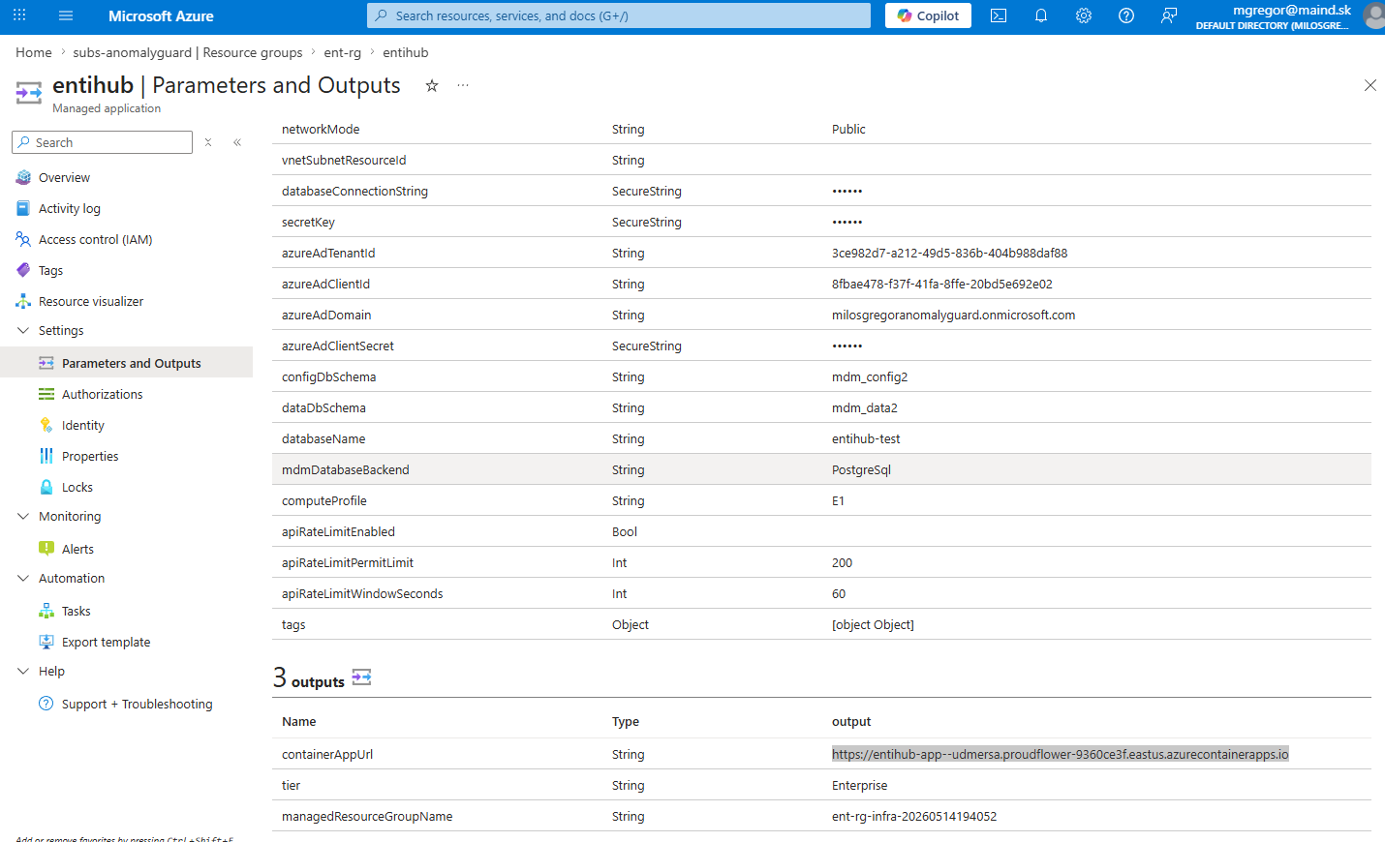The image size is (1385, 842).
Task: Click the Support + Troubleshooting icon
Action: (x=46, y=704)
